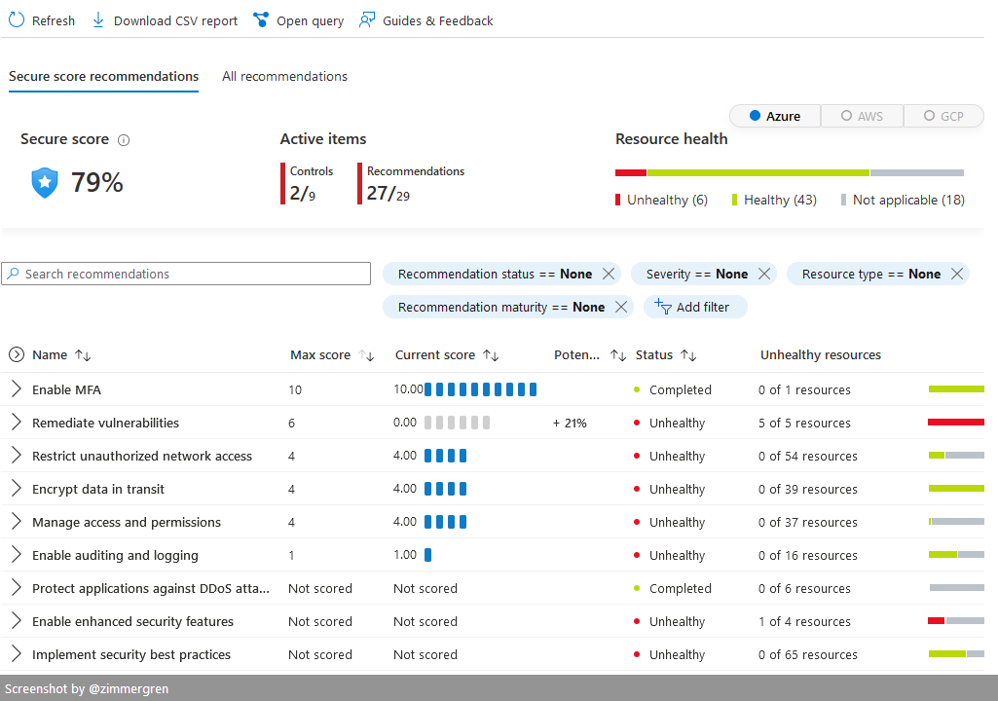Expand the Remediate vulnerabilities row
This screenshot has width=998, height=701.
coord(16,423)
